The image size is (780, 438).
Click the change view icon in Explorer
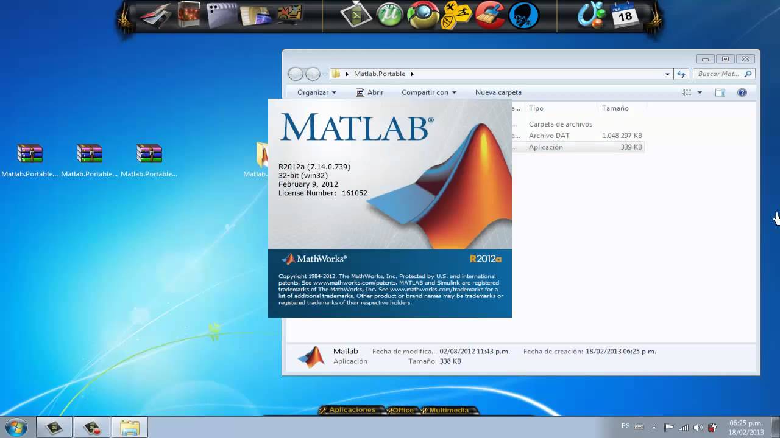[687, 92]
